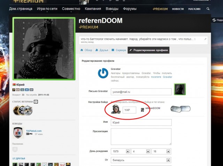Click the blue Gravatar power logo
The height and width of the screenshot is (166, 223).
pyautogui.click(x=103, y=73)
